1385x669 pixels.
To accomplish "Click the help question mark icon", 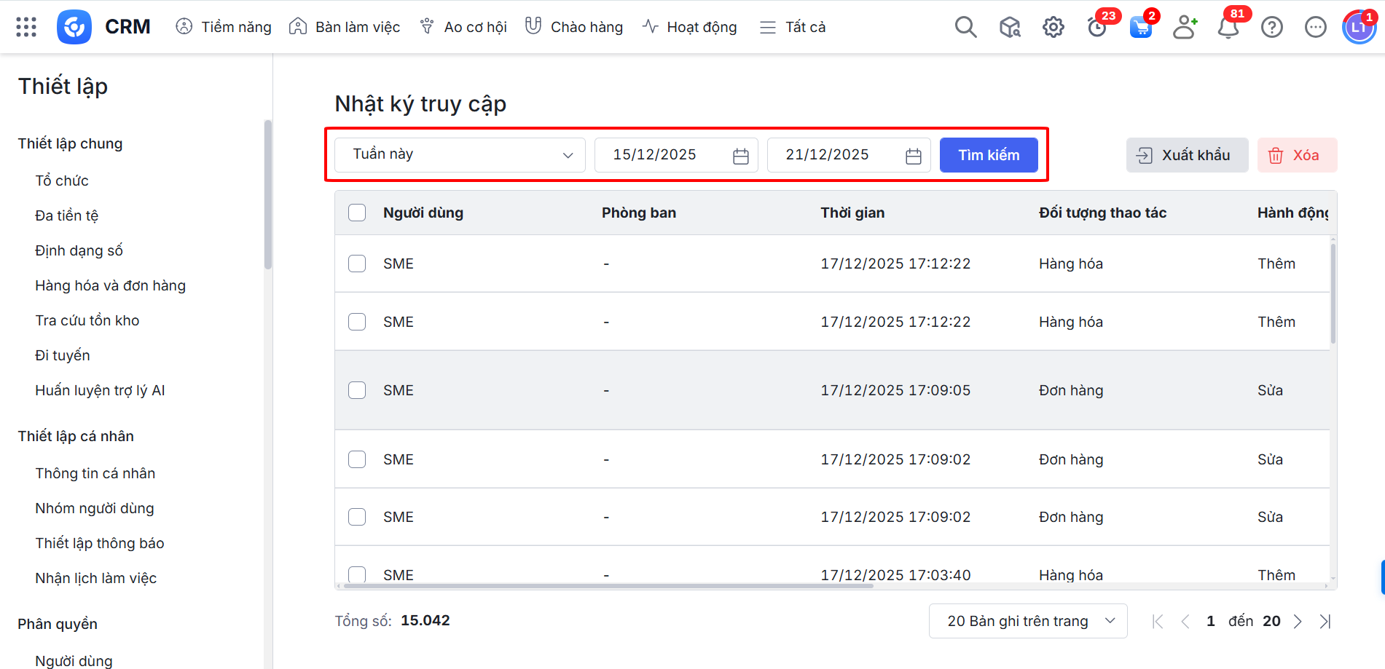I will pyautogui.click(x=1271, y=28).
